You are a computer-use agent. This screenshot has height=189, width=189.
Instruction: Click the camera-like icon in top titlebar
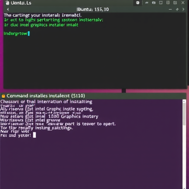[x=154, y=3]
